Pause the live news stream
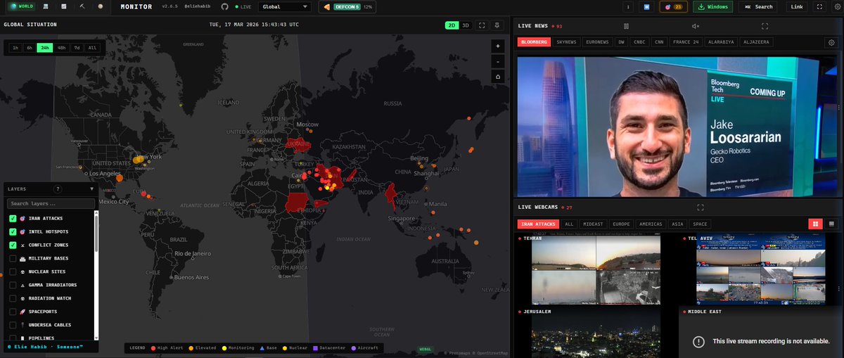 click(626, 26)
